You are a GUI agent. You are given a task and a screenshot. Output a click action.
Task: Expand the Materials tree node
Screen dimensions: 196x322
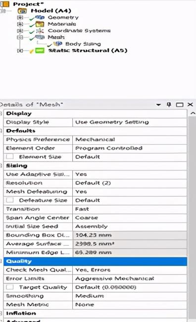tap(20, 24)
